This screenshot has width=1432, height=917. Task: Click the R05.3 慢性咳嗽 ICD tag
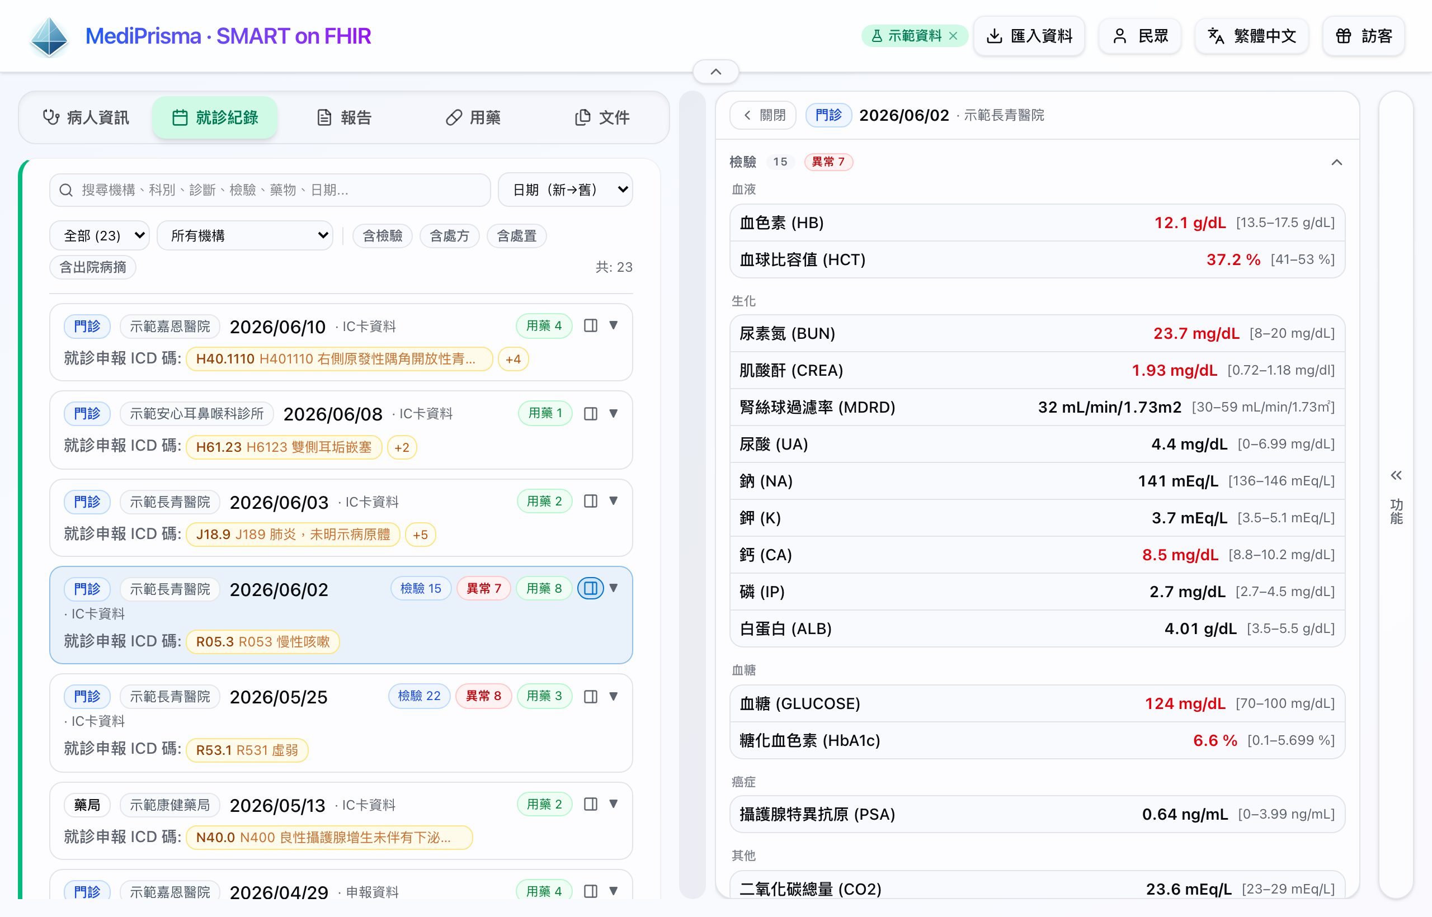click(x=263, y=642)
